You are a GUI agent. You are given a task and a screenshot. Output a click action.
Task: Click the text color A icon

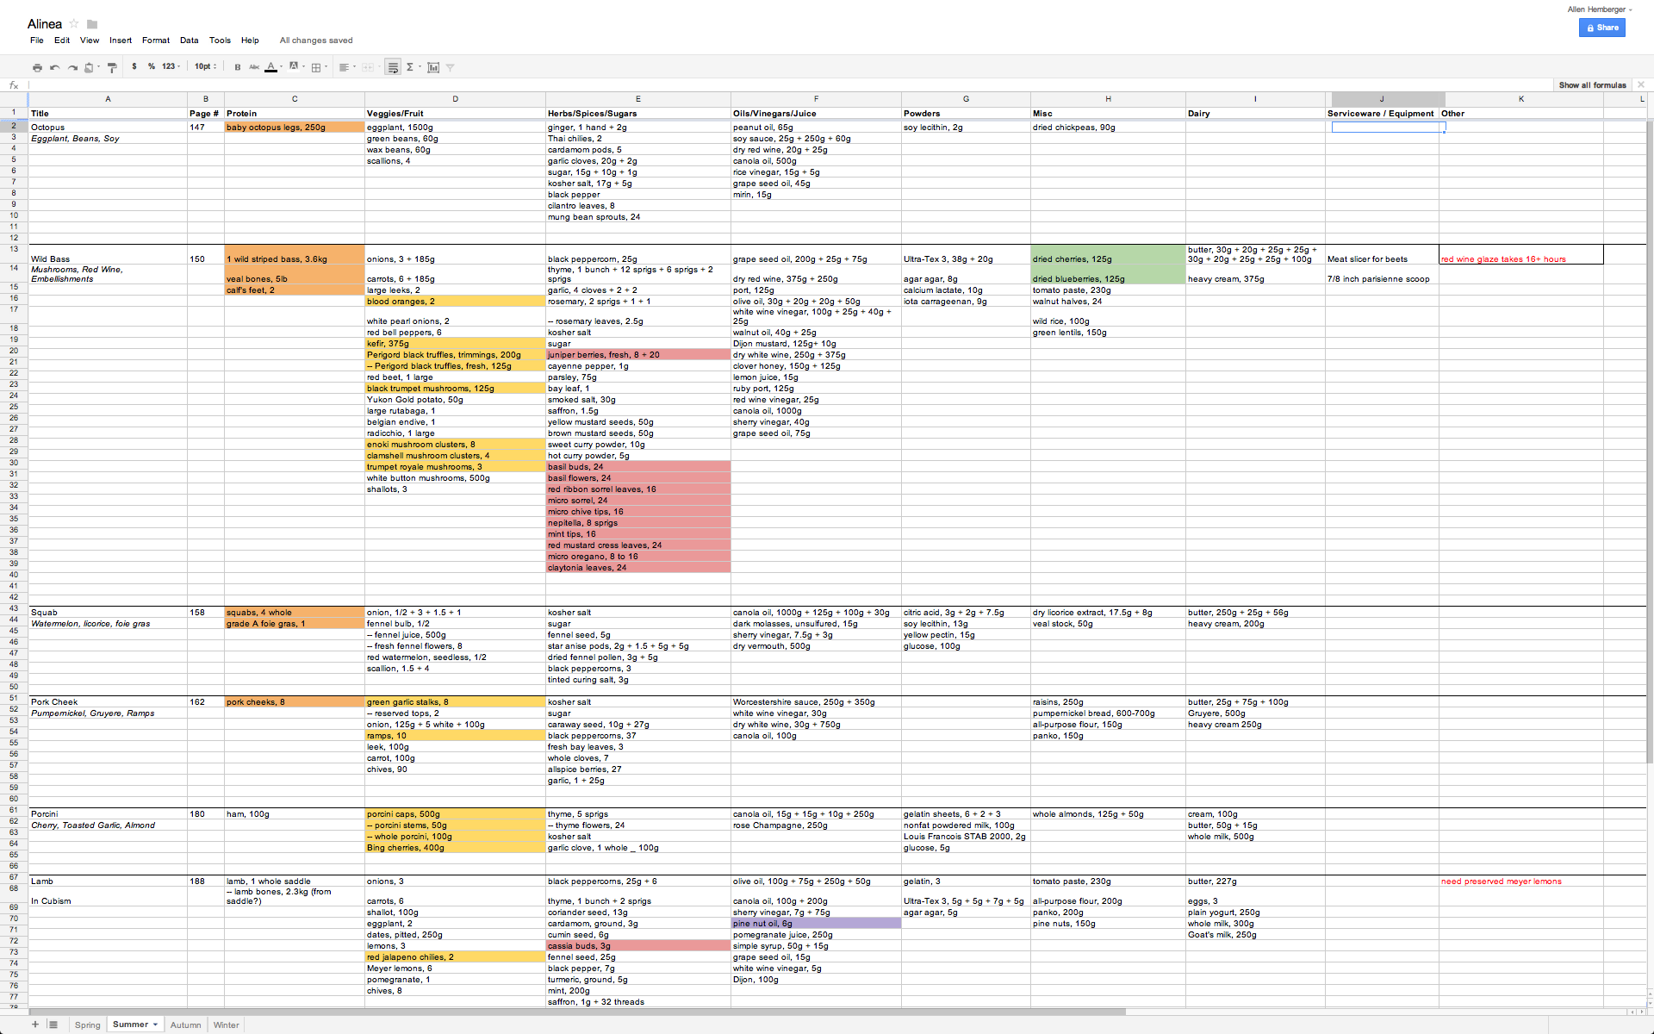click(270, 66)
